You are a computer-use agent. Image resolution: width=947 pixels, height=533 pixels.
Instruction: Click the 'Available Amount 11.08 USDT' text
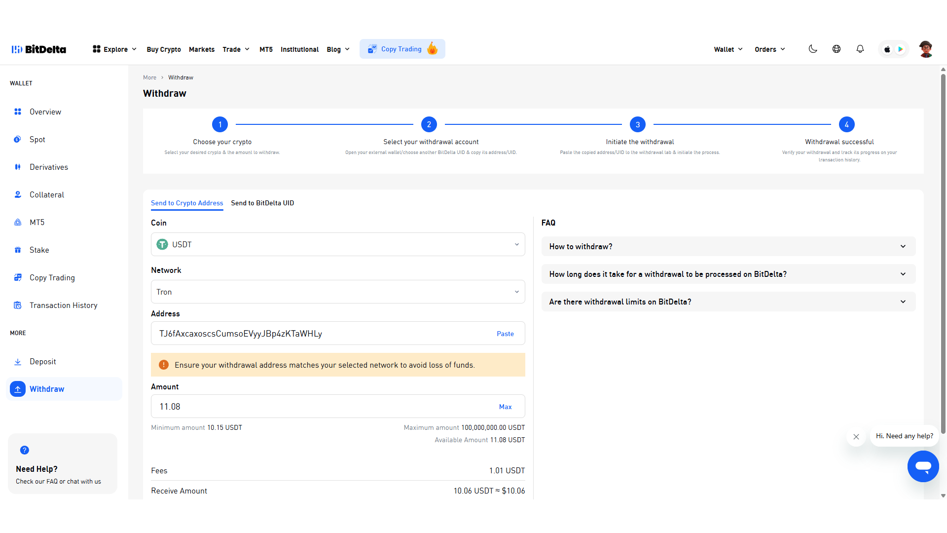pos(479,440)
